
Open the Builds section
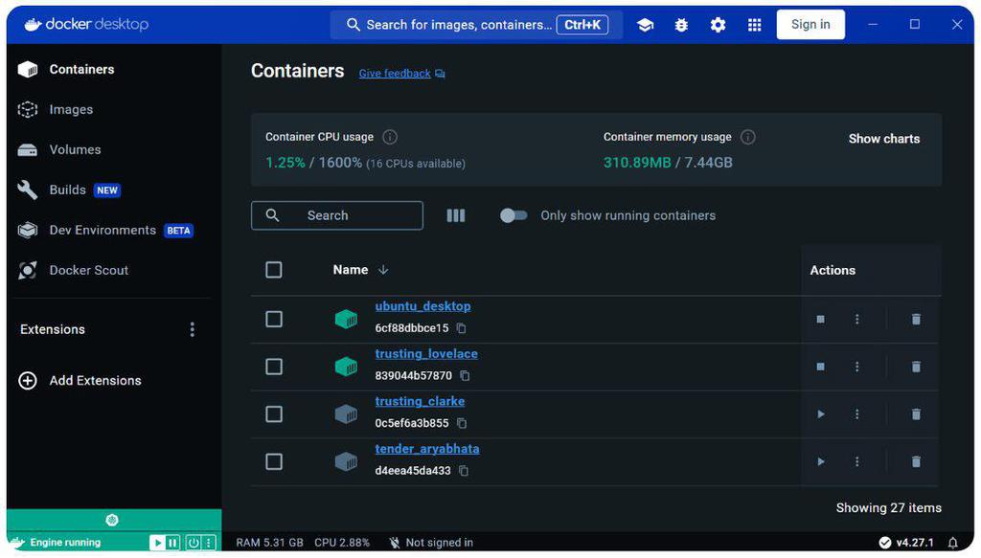(x=67, y=190)
